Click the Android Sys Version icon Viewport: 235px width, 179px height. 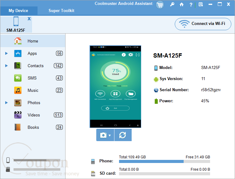pyautogui.click(x=156, y=79)
